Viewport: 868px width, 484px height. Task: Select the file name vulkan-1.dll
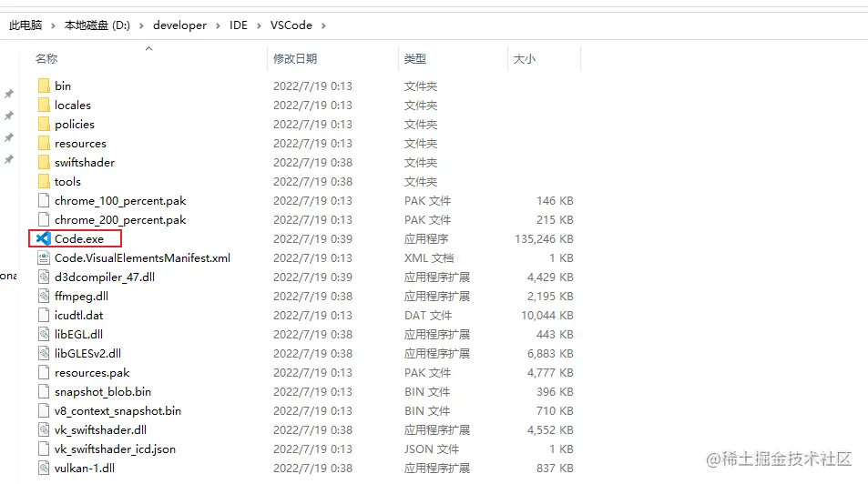point(85,468)
